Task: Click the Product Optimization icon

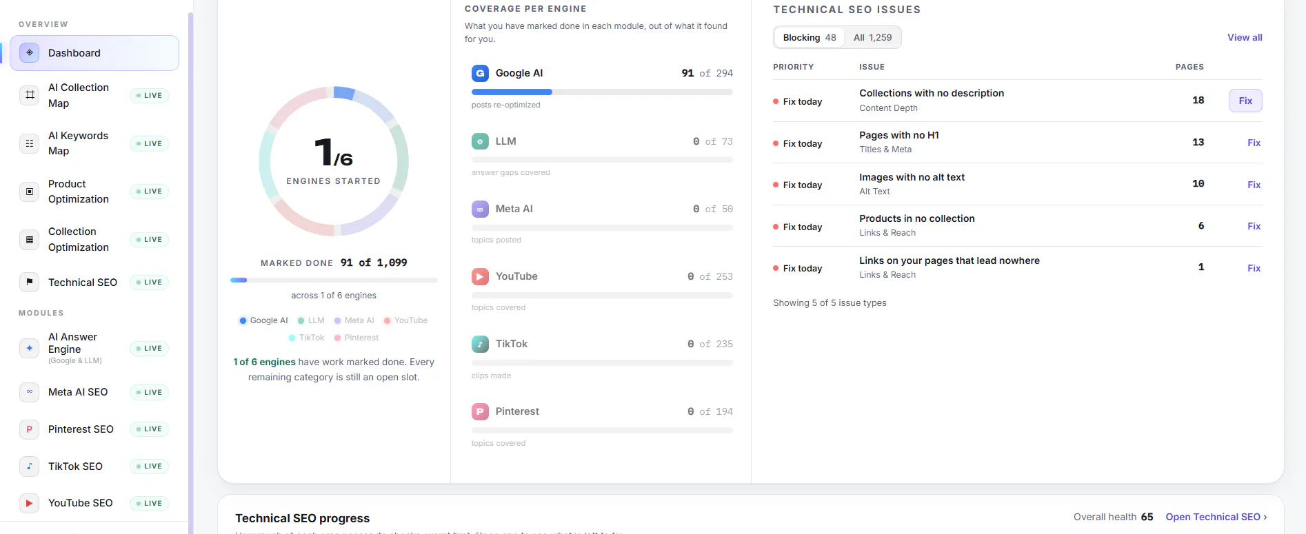Action: coord(30,192)
